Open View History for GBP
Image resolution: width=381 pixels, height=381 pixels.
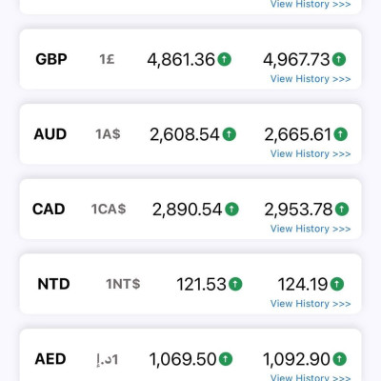(311, 79)
